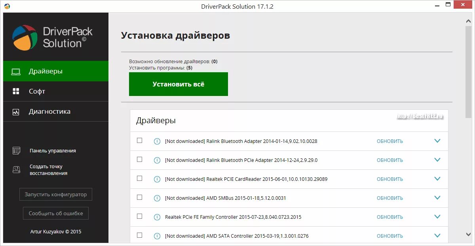Screen dimensions: 475x246
Task: Click ОБНОВИТЬ for Ralink Bluetooth Adapter
Action: [390, 141]
